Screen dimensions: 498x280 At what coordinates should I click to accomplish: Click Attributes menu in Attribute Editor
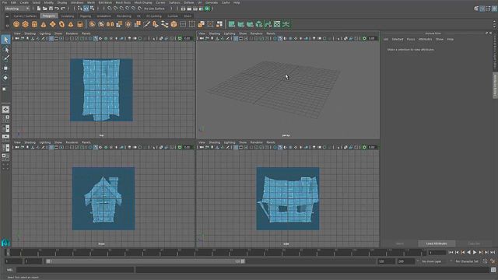click(x=425, y=39)
